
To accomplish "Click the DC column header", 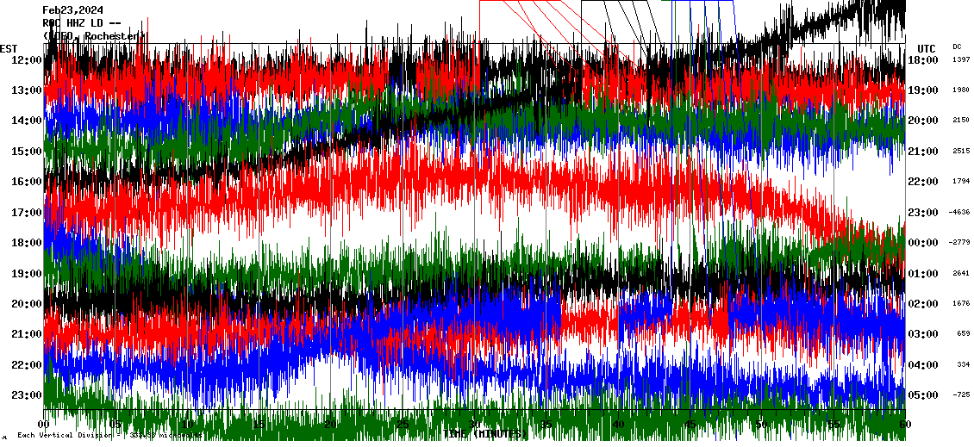I will (957, 47).
